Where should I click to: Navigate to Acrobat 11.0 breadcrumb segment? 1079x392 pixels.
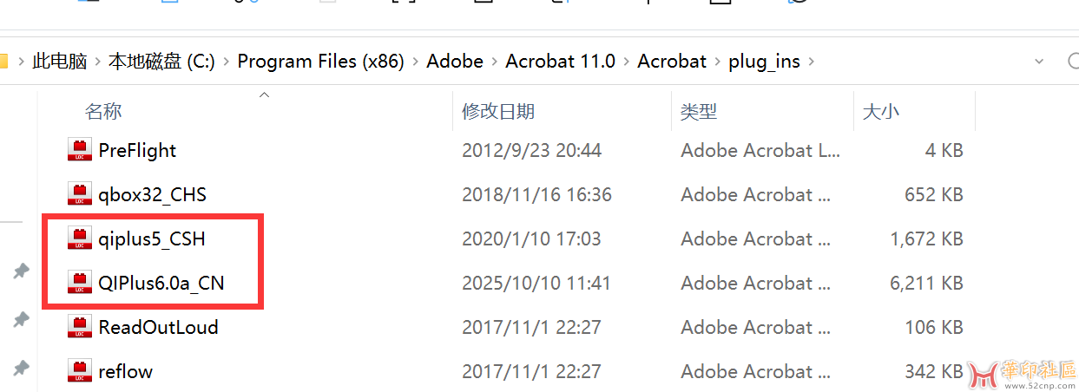coord(560,62)
